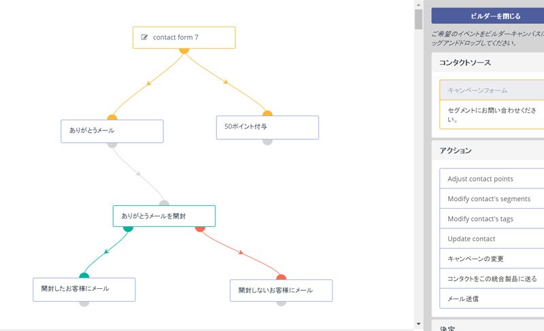
Task: Click the gray connector arrow to ありがとうメールを開封
Action: pos(139,173)
